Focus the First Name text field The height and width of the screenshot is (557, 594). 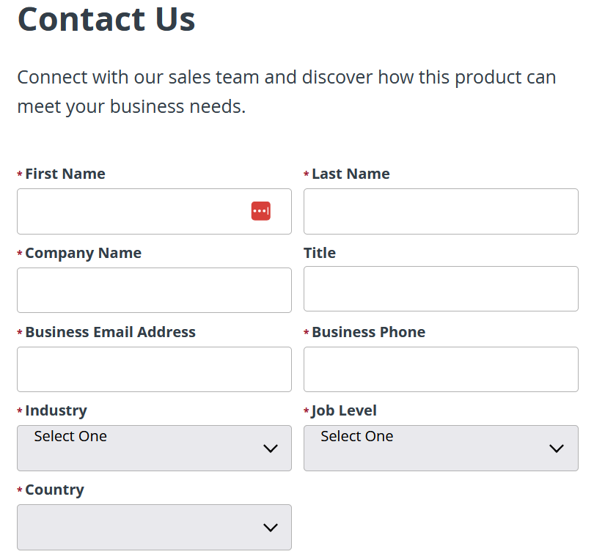point(132,212)
